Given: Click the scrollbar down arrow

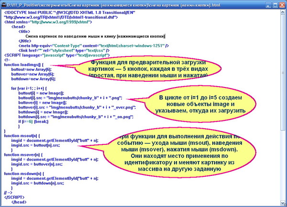Looking at the screenshot, I should (283, 203).
